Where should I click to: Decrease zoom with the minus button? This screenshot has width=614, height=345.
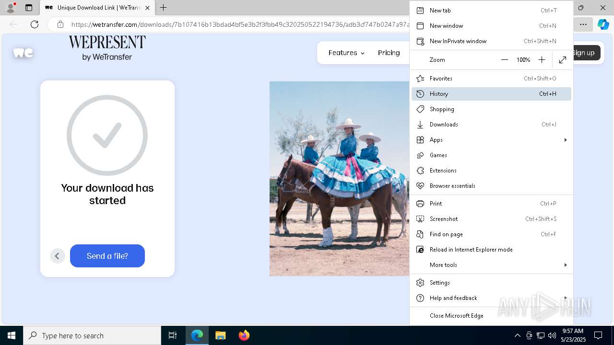coord(504,60)
